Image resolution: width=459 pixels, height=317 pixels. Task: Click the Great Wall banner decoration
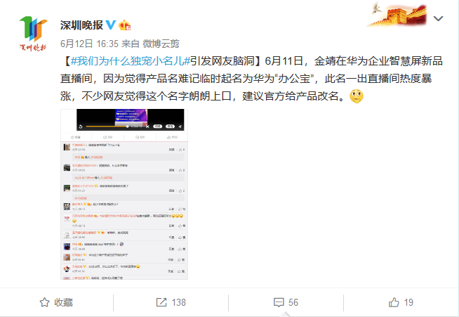pyautogui.click(x=397, y=15)
